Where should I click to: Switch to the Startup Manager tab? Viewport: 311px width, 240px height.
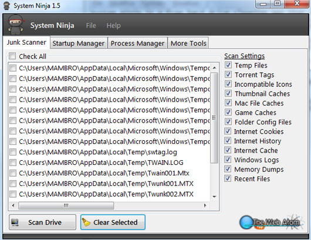click(x=79, y=43)
